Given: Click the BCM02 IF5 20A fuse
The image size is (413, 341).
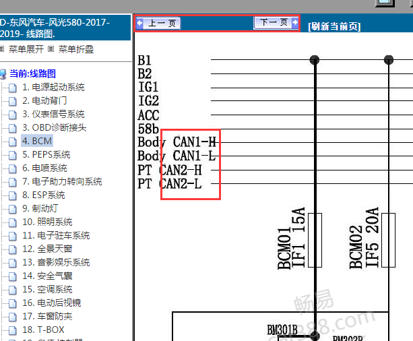Looking at the screenshot, I should pos(389,240).
